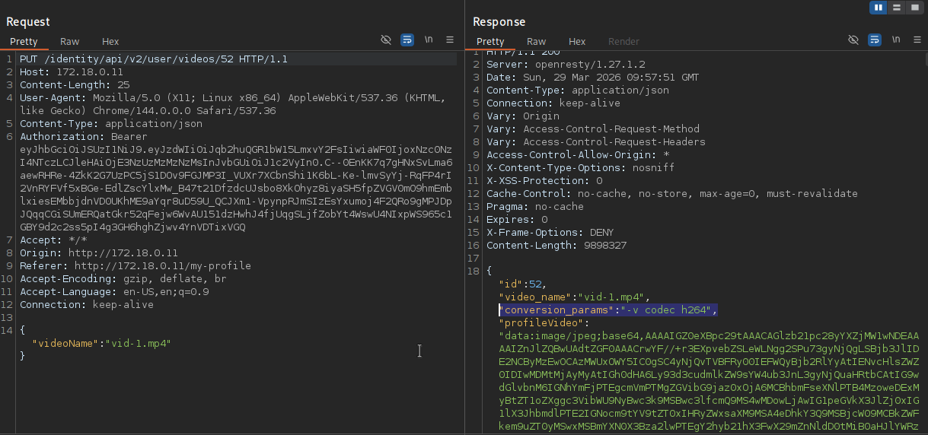Open the Render tab in Response panel

[x=623, y=42]
